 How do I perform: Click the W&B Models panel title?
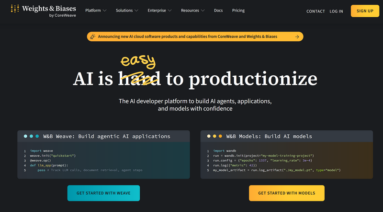tap(269, 136)
